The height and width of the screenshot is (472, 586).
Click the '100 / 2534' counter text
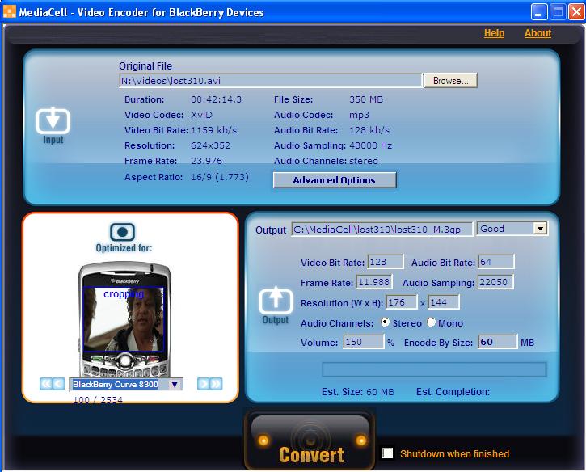(98, 400)
